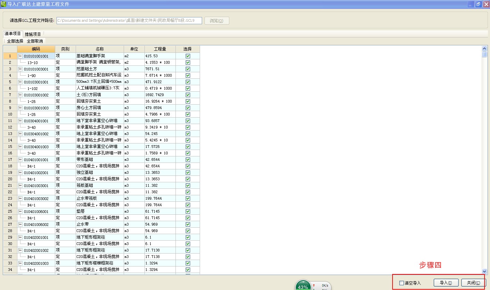Click the scrollbar down arrow
Viewport: 490px width, 290px height.
485,272
